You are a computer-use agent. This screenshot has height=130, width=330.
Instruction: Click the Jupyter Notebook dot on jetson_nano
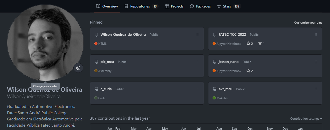click(x=214, y=71)
